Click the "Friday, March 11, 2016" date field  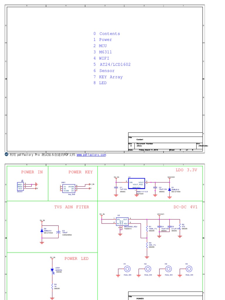148,150
